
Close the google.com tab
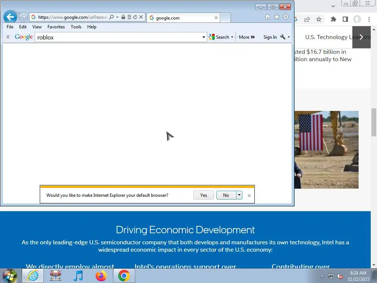(216, 18)
